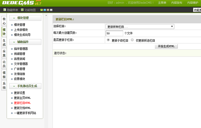Open 主菜单 in top navigation
The width and height of the screenshot is (201, 128).
point(162,3)
